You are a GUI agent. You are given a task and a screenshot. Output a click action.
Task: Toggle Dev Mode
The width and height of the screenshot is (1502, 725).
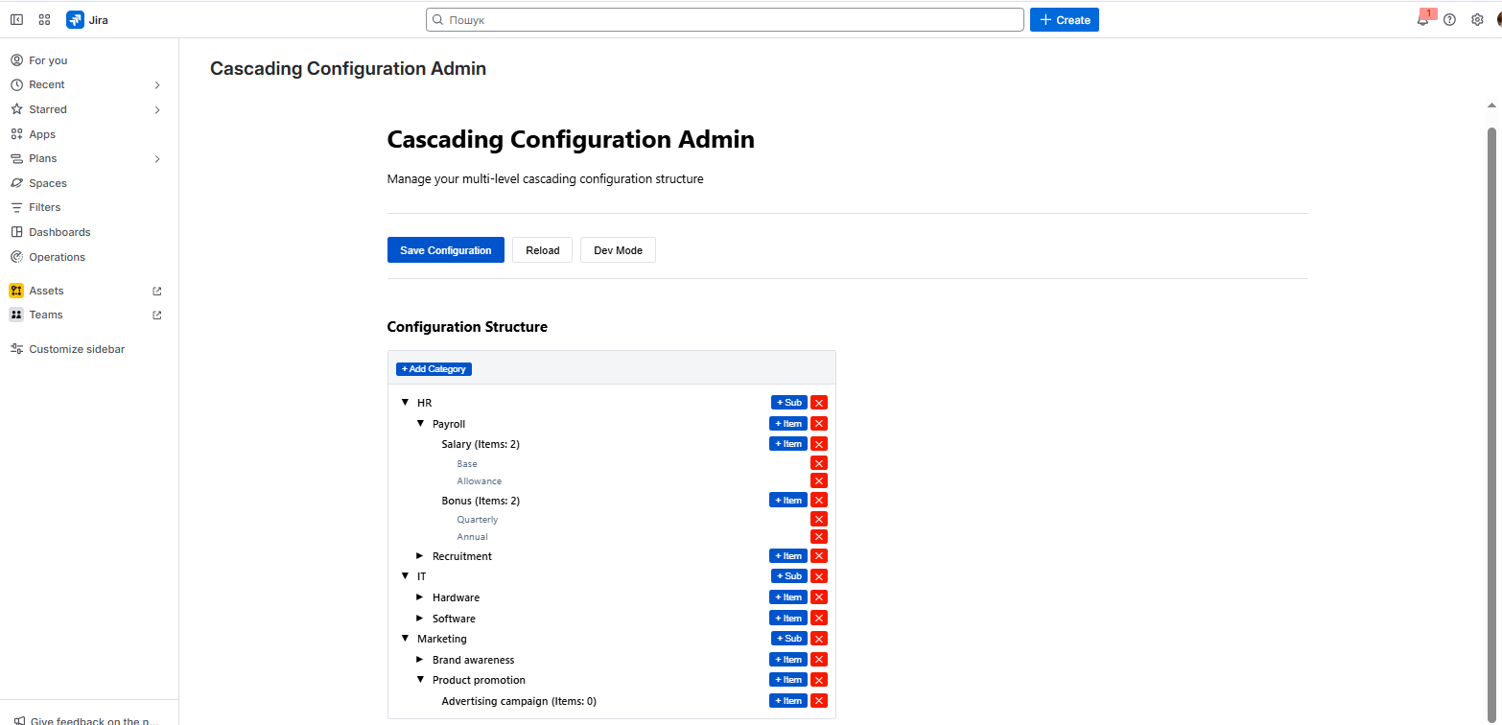click(x=618, y=250)
